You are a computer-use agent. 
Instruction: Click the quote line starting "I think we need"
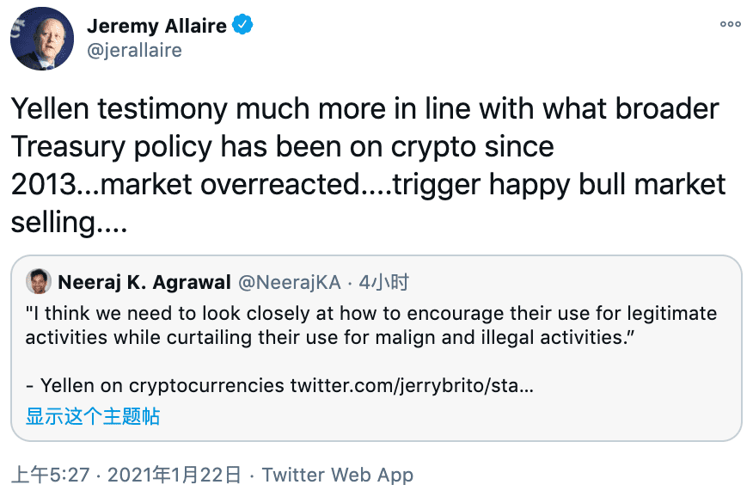point(370,314)
